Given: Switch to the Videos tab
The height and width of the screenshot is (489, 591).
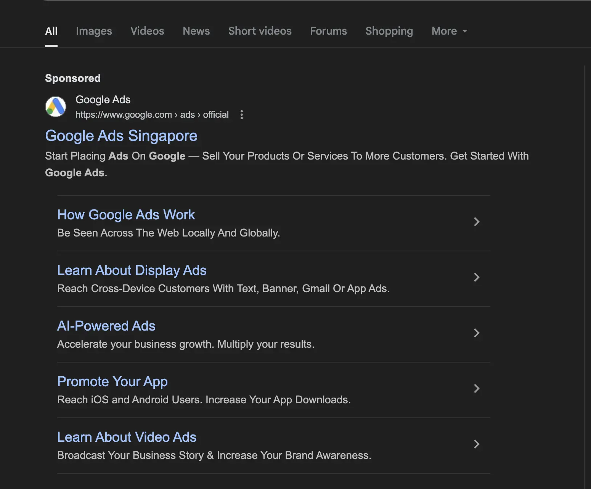Looking at the screenshot, I should (x=147, y=31).
